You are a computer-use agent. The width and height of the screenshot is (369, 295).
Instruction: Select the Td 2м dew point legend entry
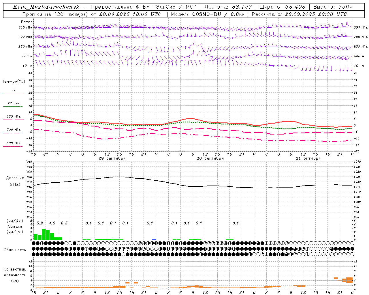coord(14,103)
